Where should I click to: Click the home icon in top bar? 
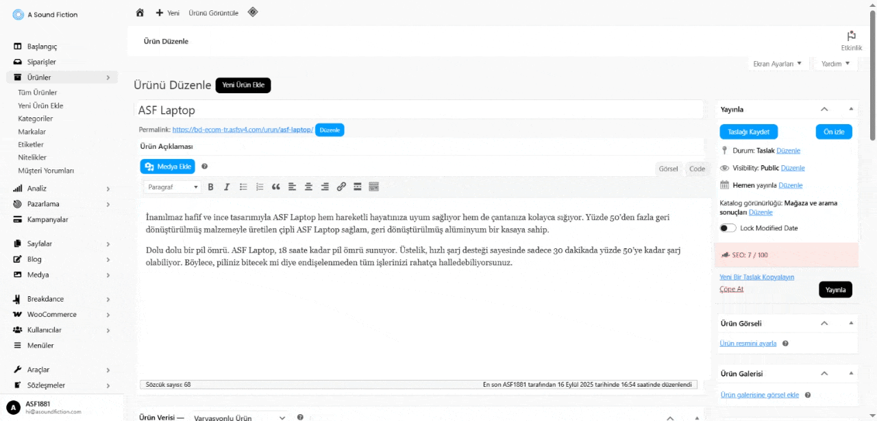140,12
